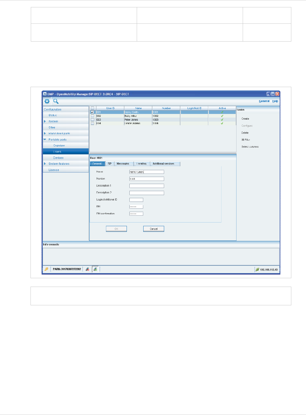Click the Active checkmark for Henry Smith
Image resolution: width=306 pixels, height=415 pixels.
(x=222, y=112)
